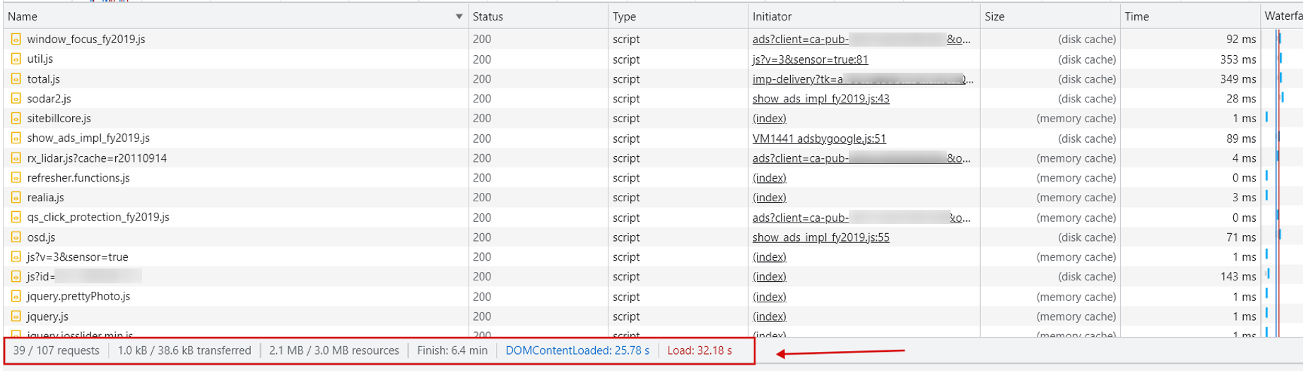
Task: Sort by the Size column header
Action: [x=994, y=16]
